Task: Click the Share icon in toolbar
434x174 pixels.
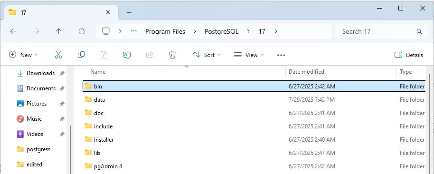Action: tap(150, 55)
